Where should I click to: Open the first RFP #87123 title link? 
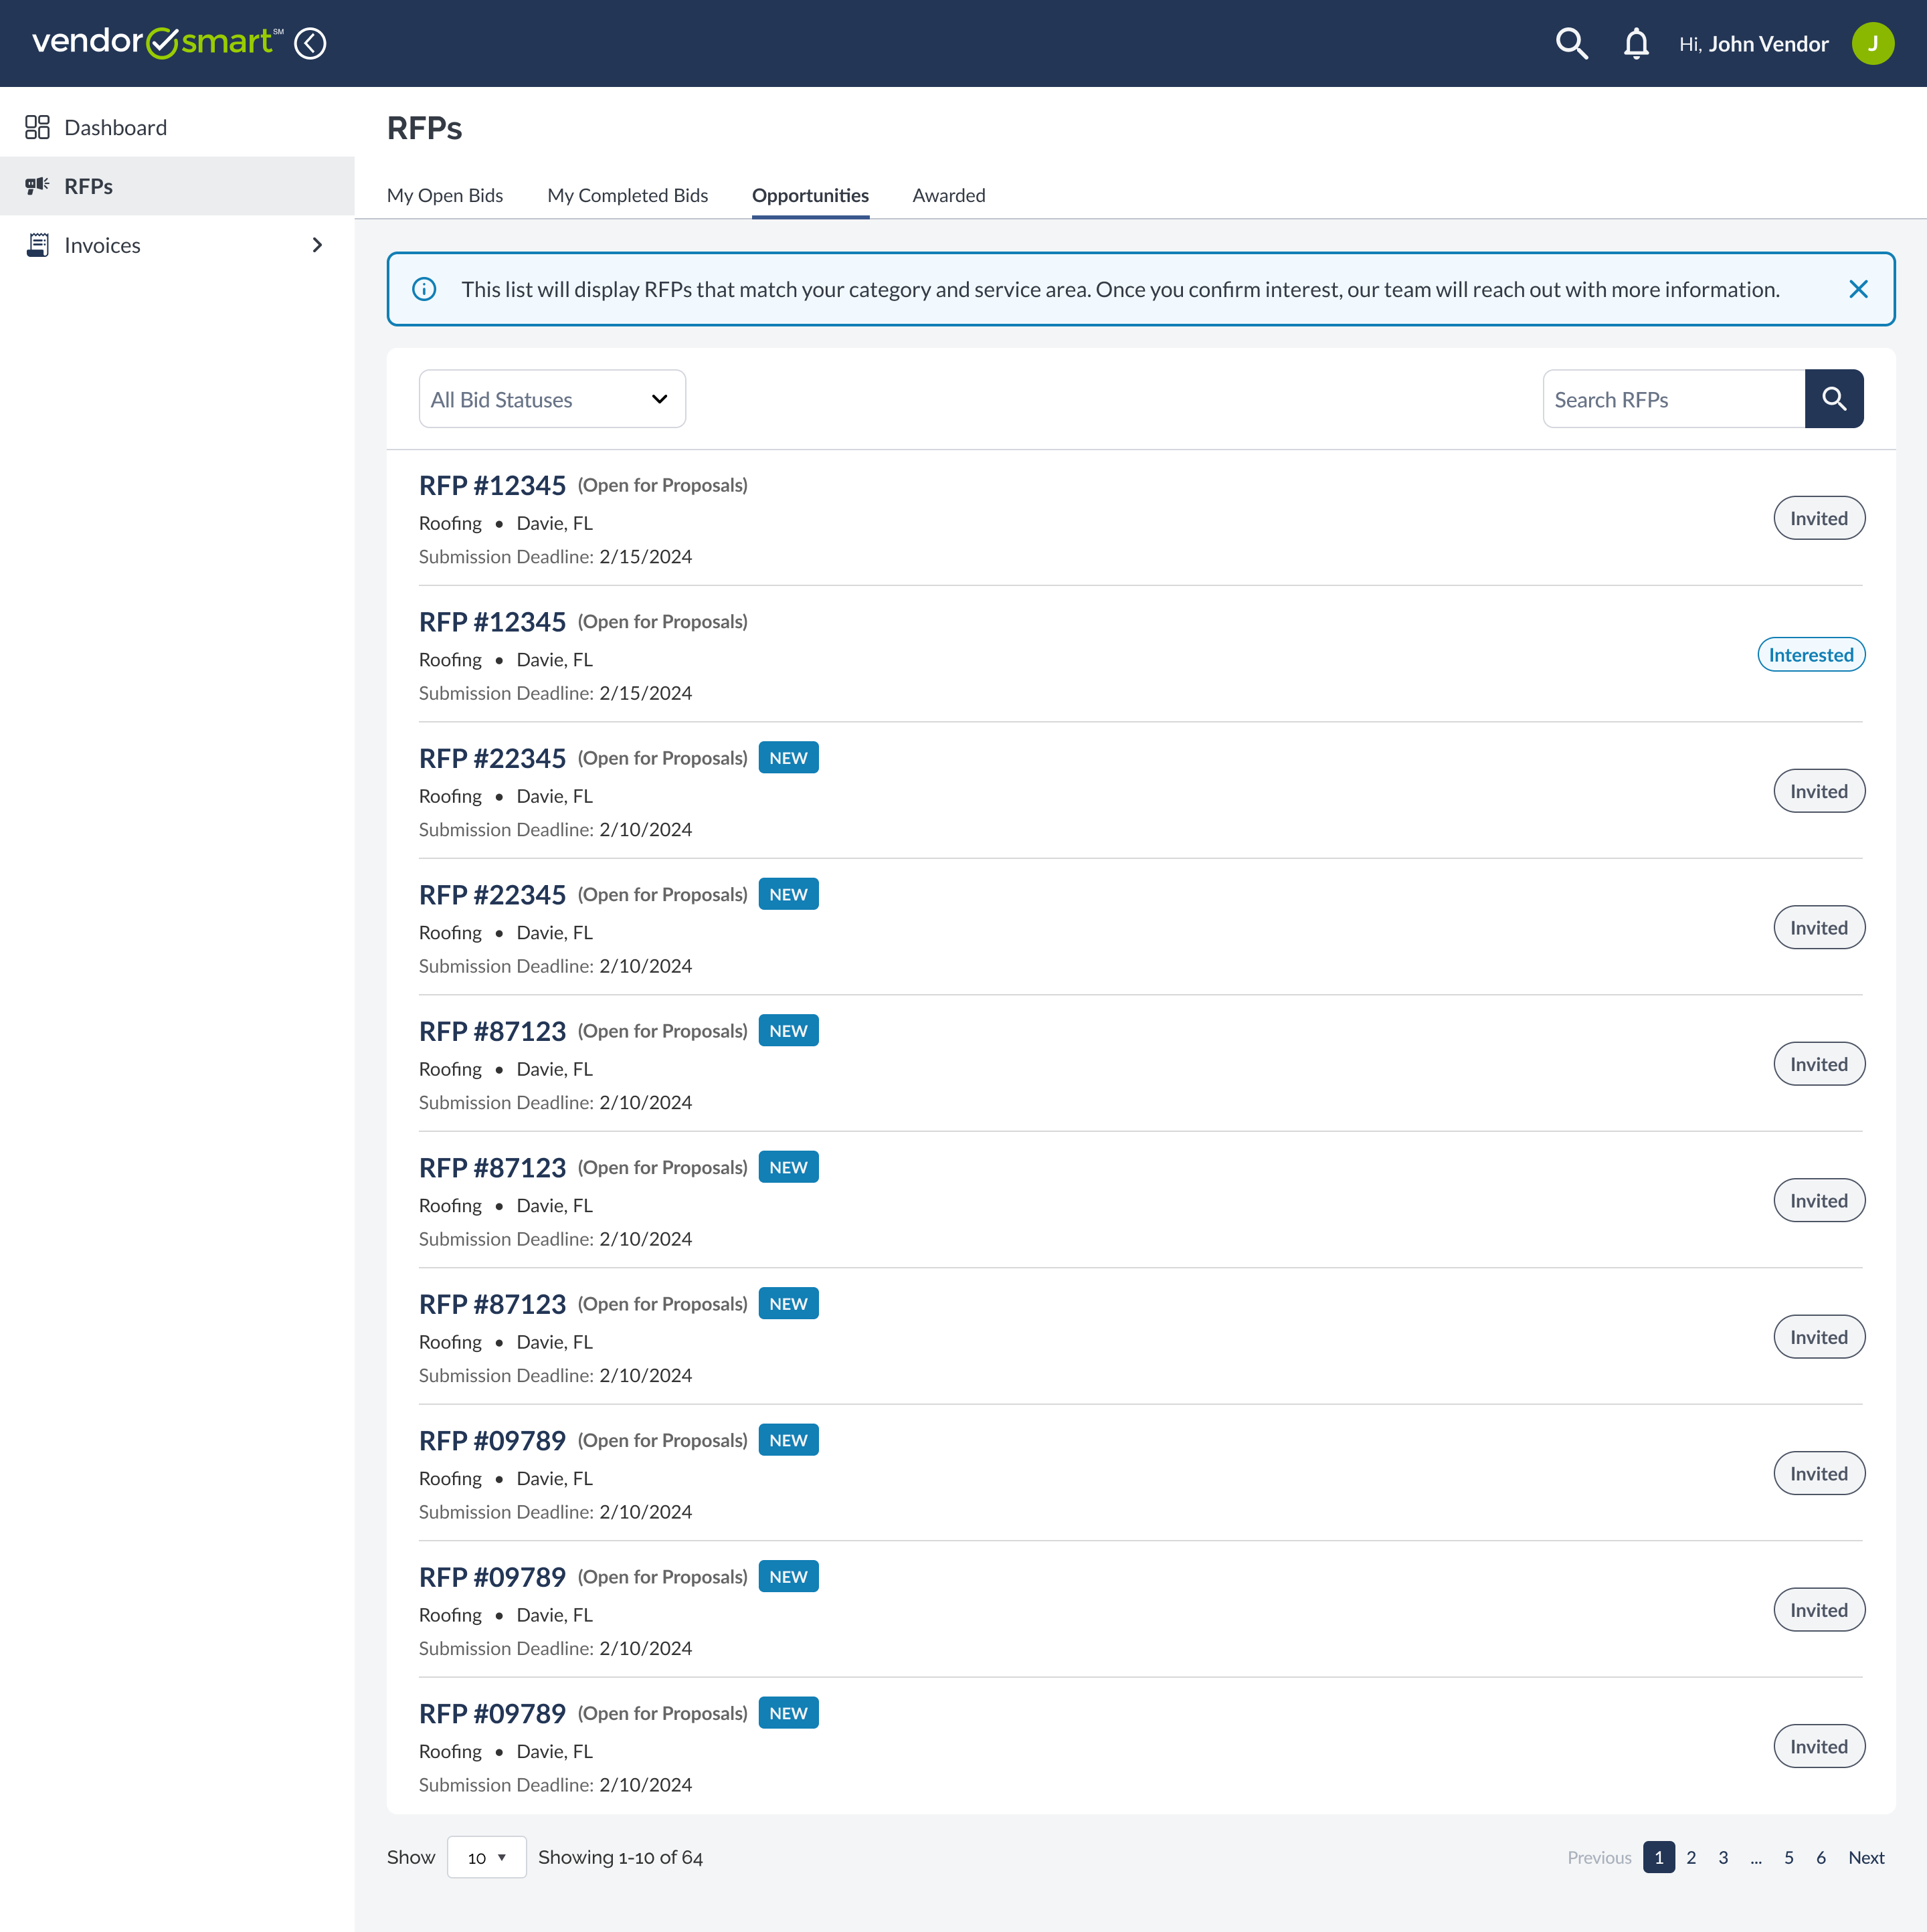coord(492,1031)
